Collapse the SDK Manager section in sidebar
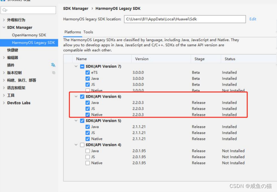This screenshot has height=192, width=277. point(4,28)
